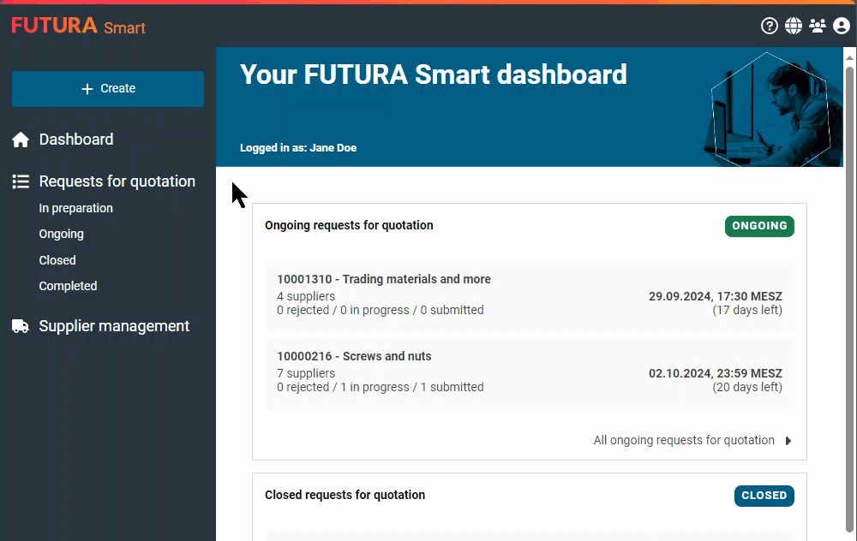Show Completed requests in sidebar

coord(68,286)
